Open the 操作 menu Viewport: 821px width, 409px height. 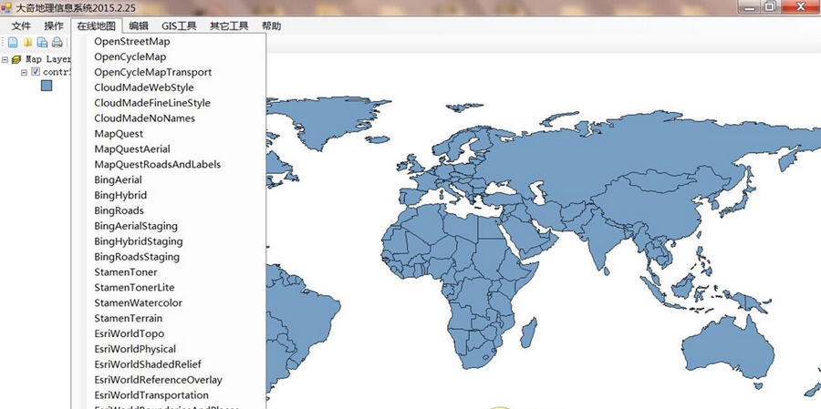click(x=54, y=26)
